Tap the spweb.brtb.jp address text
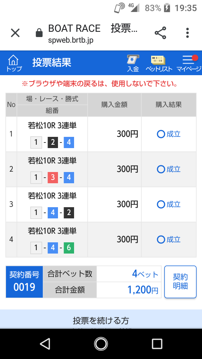 point(71,40)
